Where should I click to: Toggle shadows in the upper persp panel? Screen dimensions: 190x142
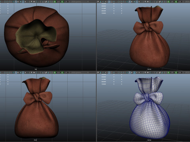(142, 2)
